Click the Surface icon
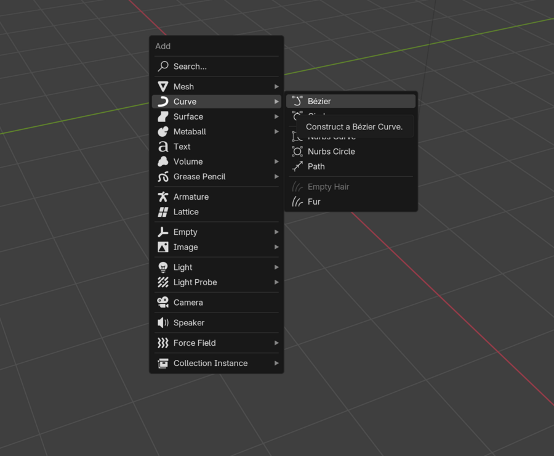This screenshot has width=554, height=456. click(163, 116)
